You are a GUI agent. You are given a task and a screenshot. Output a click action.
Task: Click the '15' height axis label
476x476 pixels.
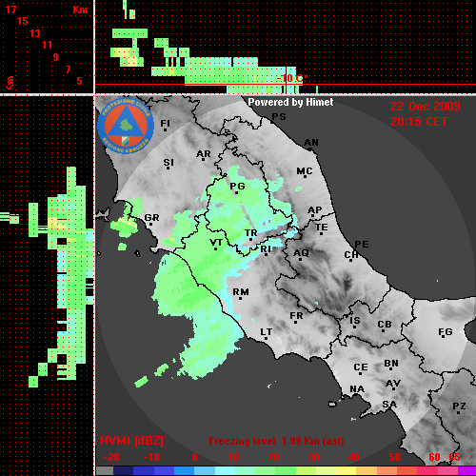tap(23, 21)
